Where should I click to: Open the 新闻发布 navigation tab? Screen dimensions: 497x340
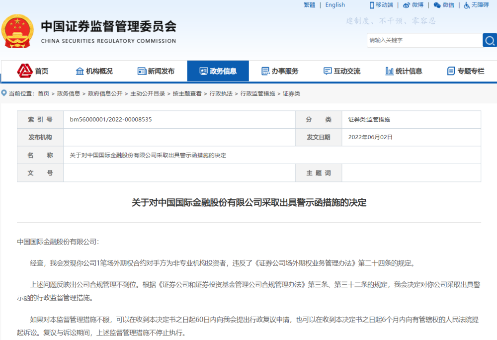(156, 71)
